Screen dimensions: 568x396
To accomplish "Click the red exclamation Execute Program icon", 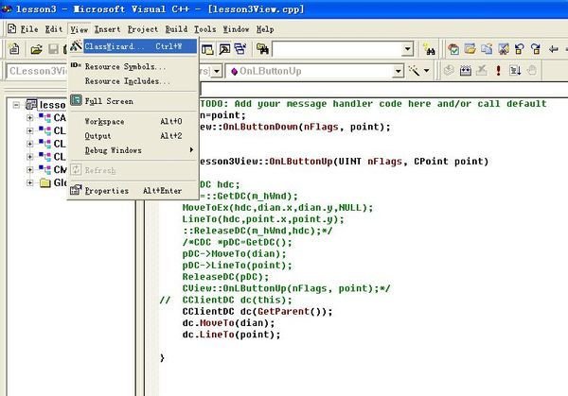I will pos(499,71).
